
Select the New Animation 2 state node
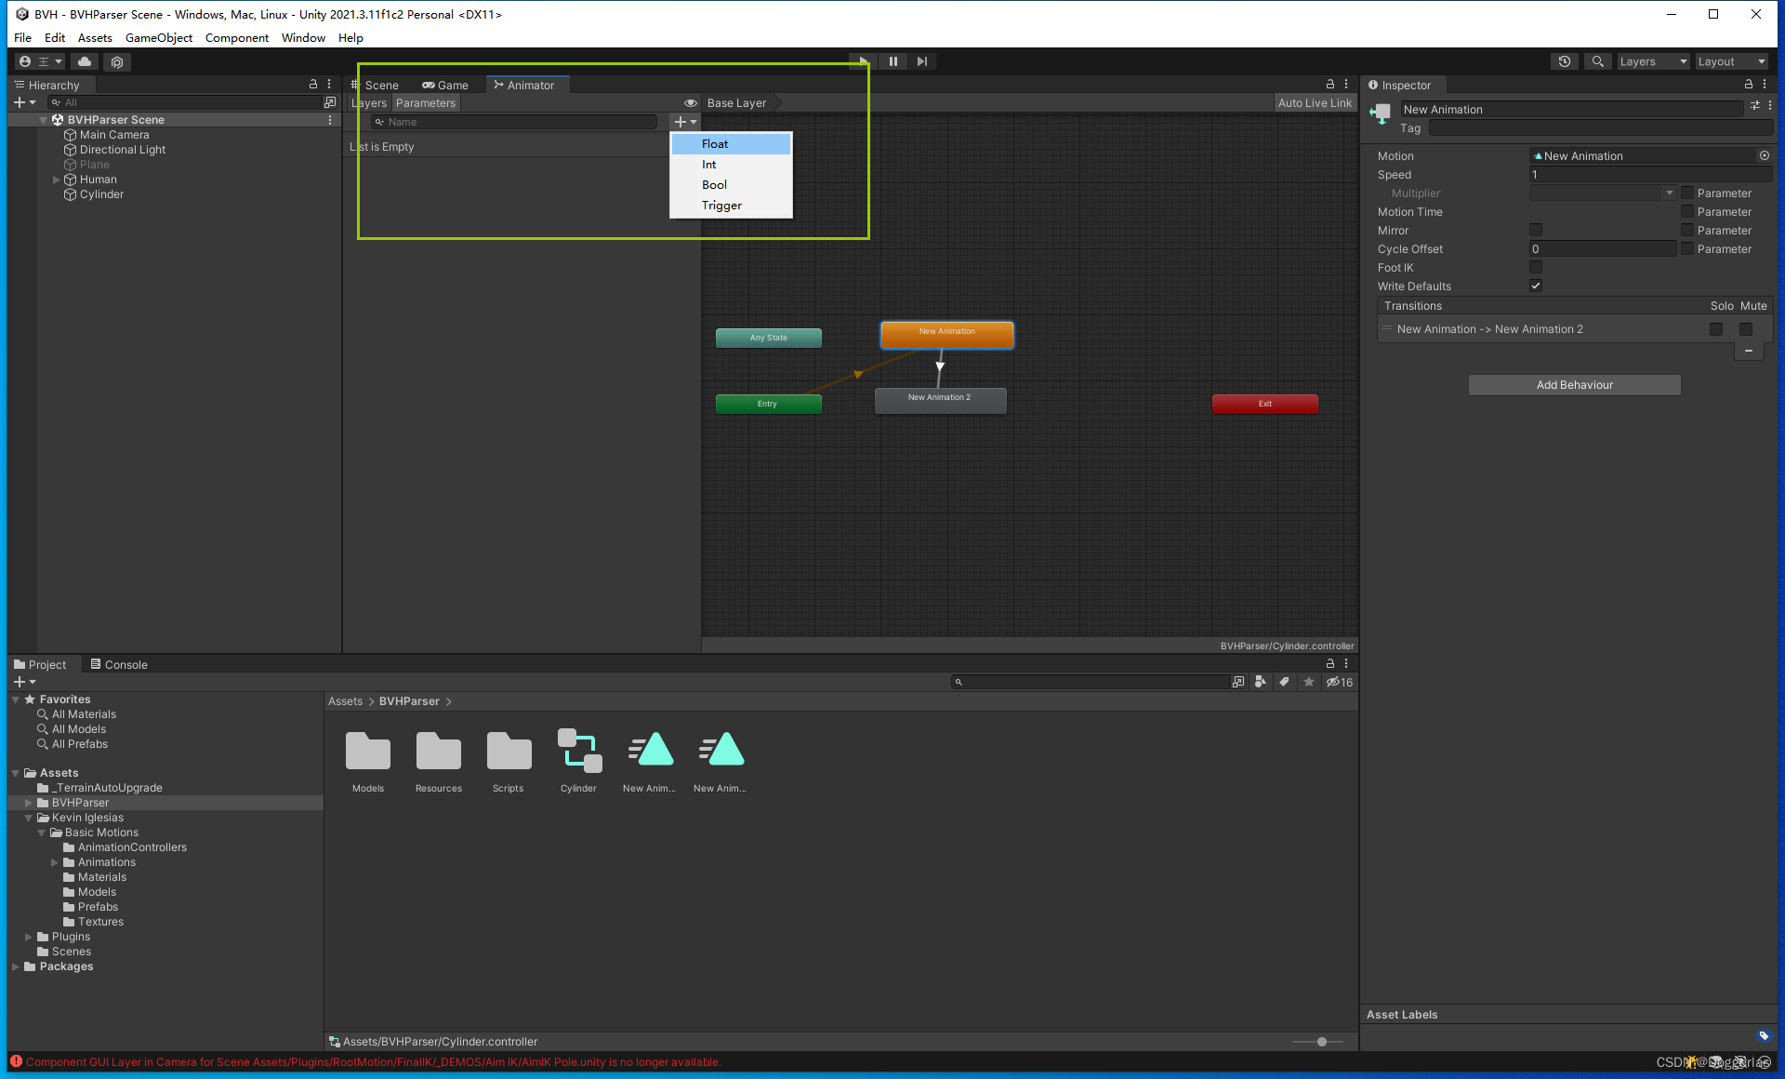point(940,400)
